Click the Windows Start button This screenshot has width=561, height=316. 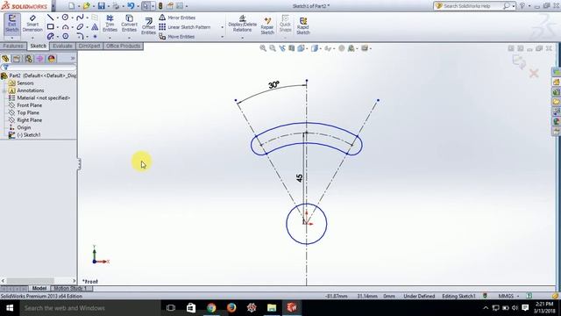10,308
